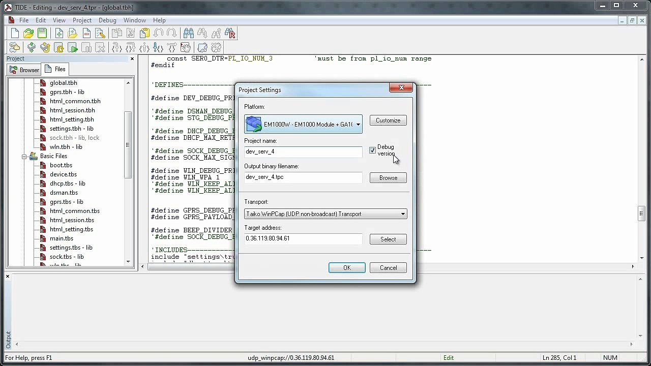This screenshot has width=651, height=366.
Task: Click the Target address field
Action: click(x=303, y=238)
